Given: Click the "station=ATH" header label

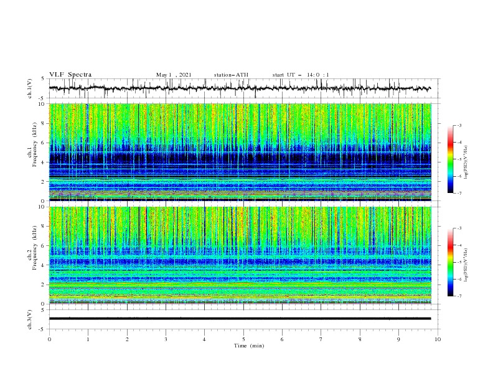Looking at the screenshot, I should tap(231, 75).
